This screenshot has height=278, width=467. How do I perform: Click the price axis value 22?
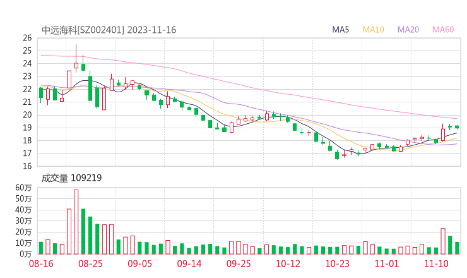27,89
